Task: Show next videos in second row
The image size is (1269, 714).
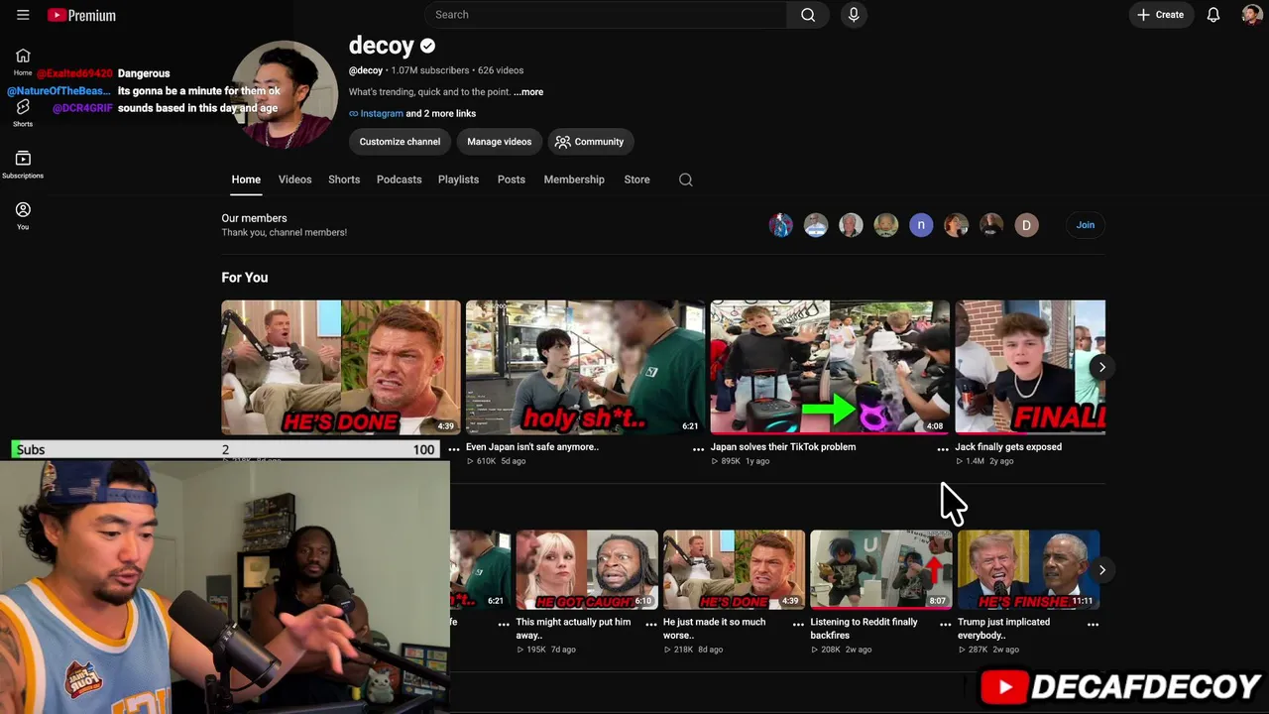Action: click(1101, 570)
